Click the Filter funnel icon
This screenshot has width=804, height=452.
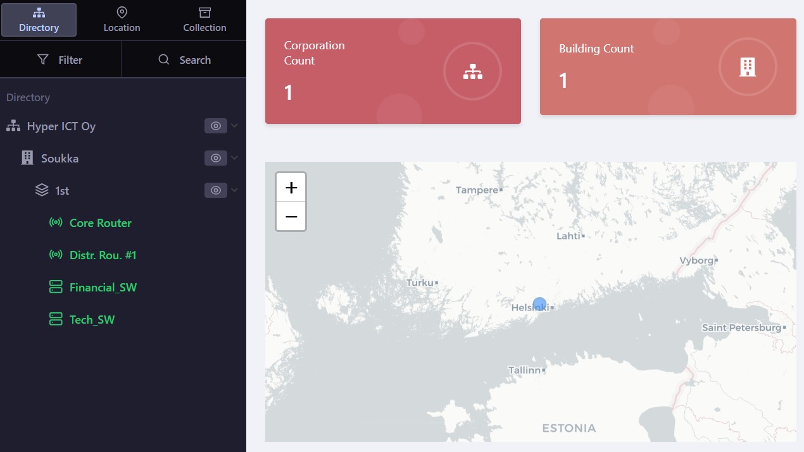pyautogui.click(x=43, y=59)
